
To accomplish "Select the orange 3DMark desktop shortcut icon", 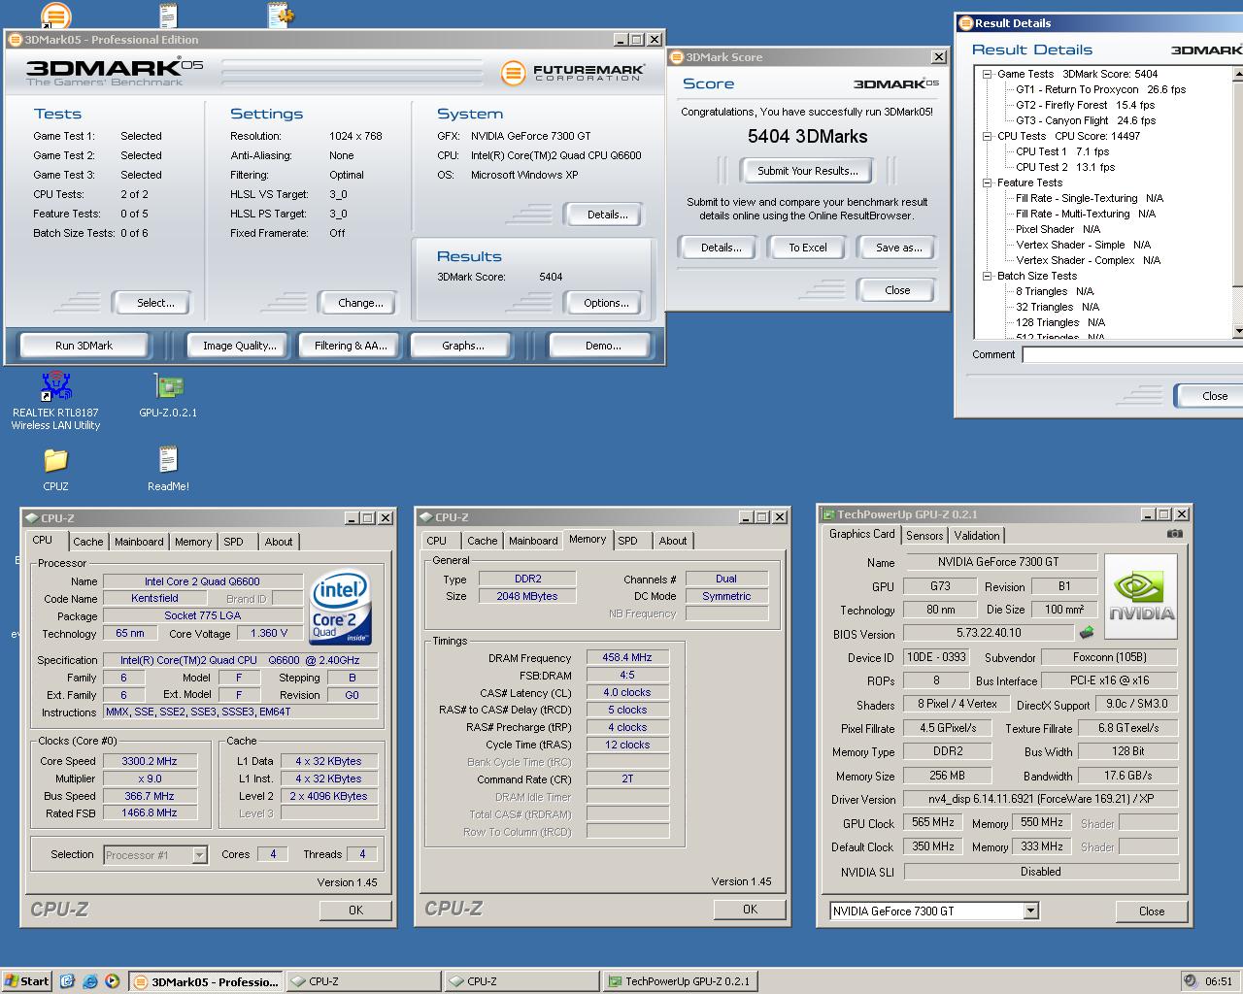I will [x=56, y=15].
